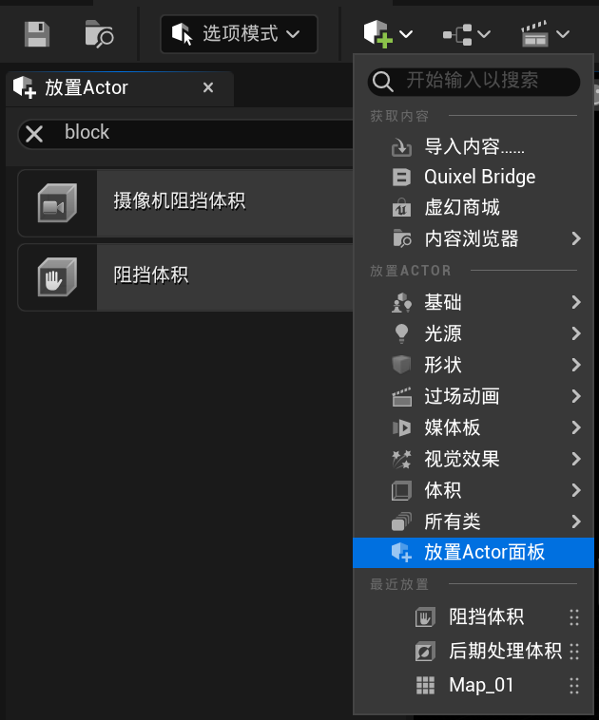Click the save level floppy disk icon
Screen dimensions: 599x720
point(37,34)
